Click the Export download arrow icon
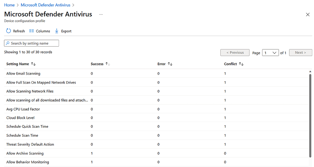Viewport: 314px width, 167px height. [57, 31]
